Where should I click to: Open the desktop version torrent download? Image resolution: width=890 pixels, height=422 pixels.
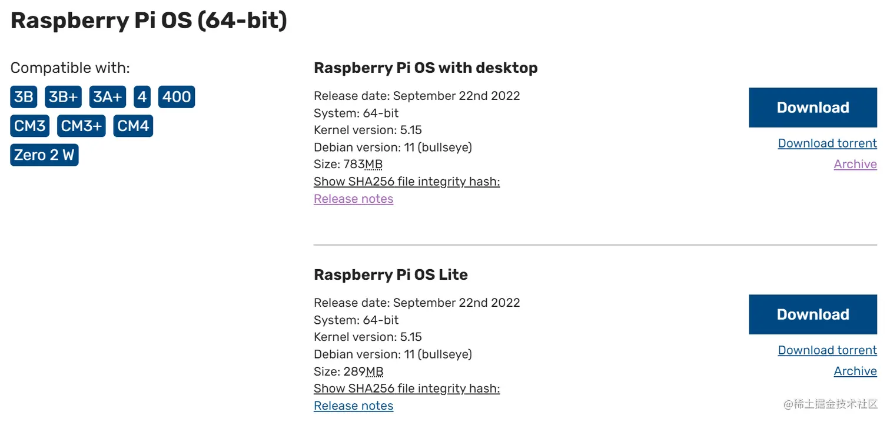pos(827,143)
